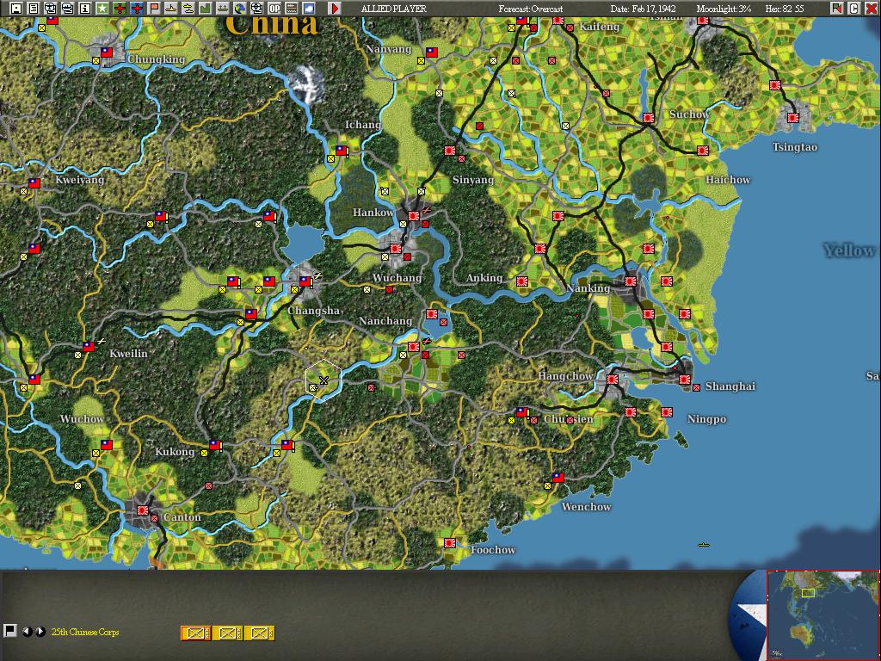Select the first highlighted unit counter
This screenshot has width=881, height=661.
click(195, 633)
